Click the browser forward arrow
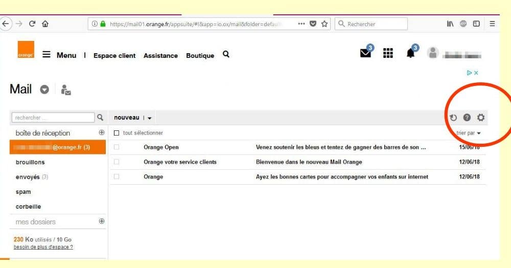 (19, 24)
